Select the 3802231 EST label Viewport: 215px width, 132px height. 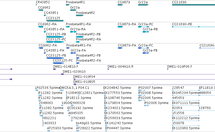point(49,118)
